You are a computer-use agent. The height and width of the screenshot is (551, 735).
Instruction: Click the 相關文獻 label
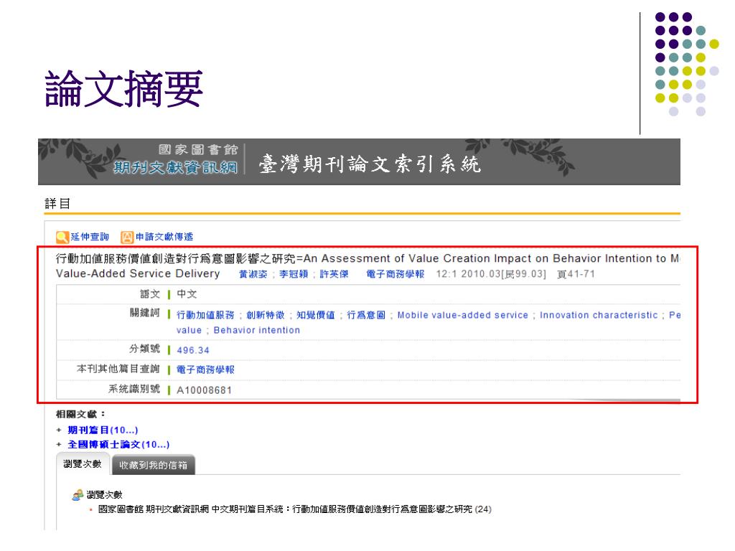tap(80, 414)
